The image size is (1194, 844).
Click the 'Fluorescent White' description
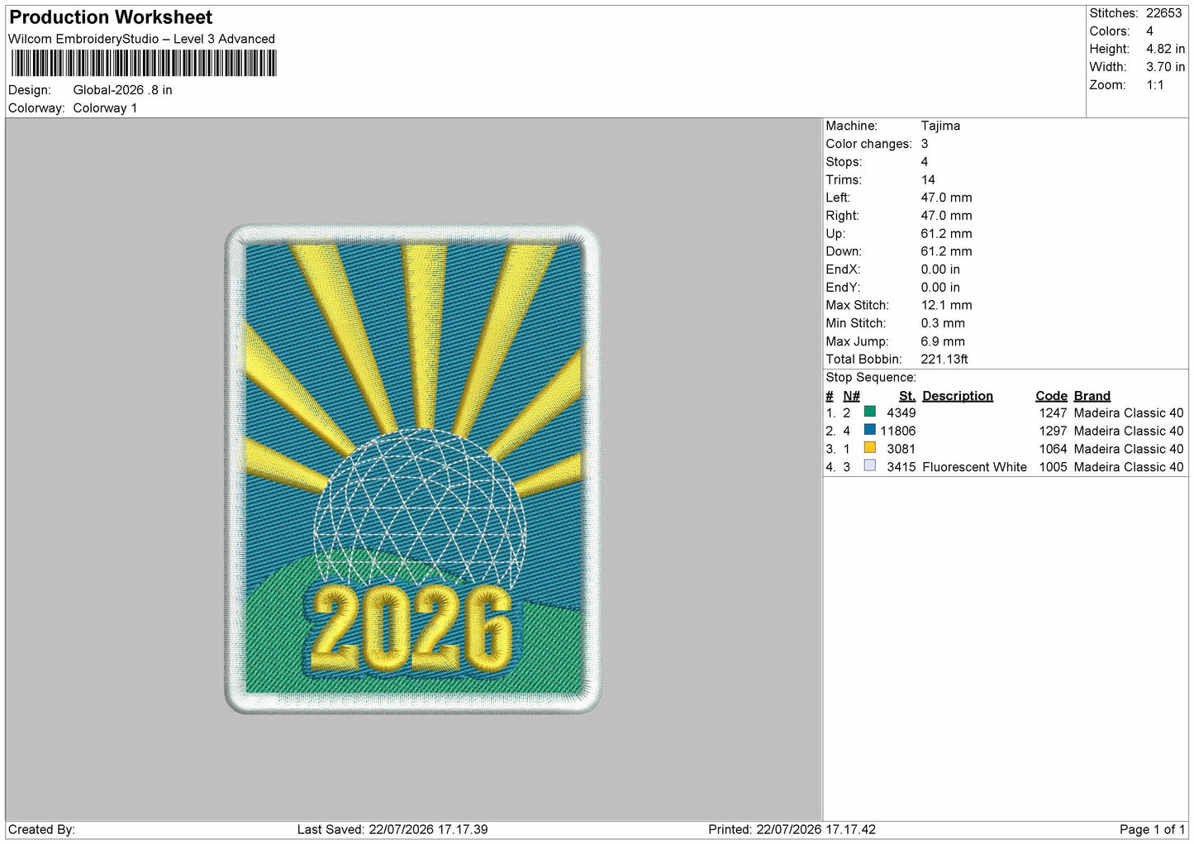pyautogui.click(x=974, y=468)
